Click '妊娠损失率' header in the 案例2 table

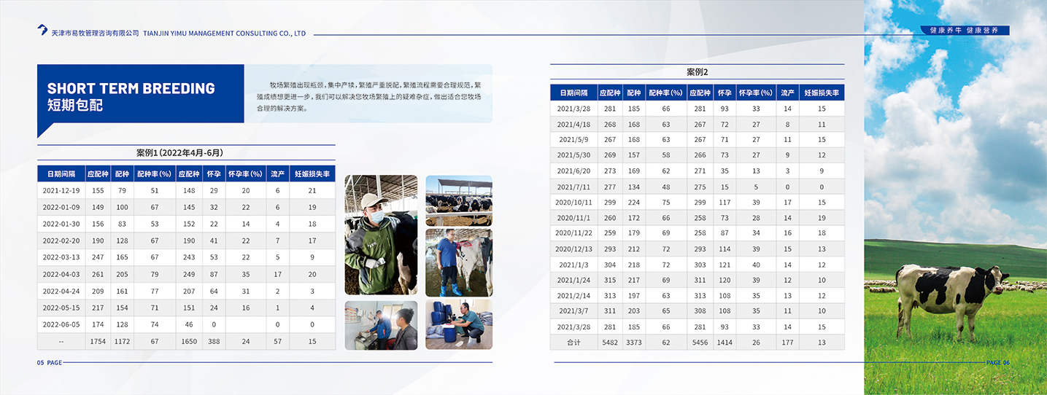[x=822, y=93]
